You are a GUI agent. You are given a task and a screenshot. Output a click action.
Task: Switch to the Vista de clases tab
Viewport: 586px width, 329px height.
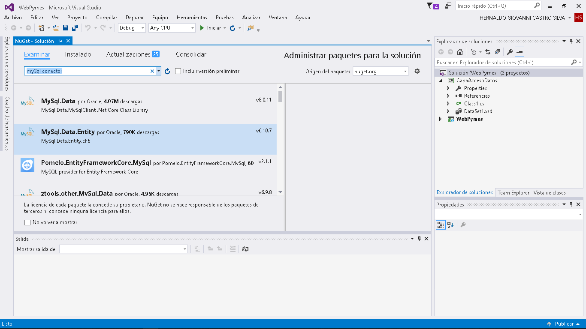point(550,193)
